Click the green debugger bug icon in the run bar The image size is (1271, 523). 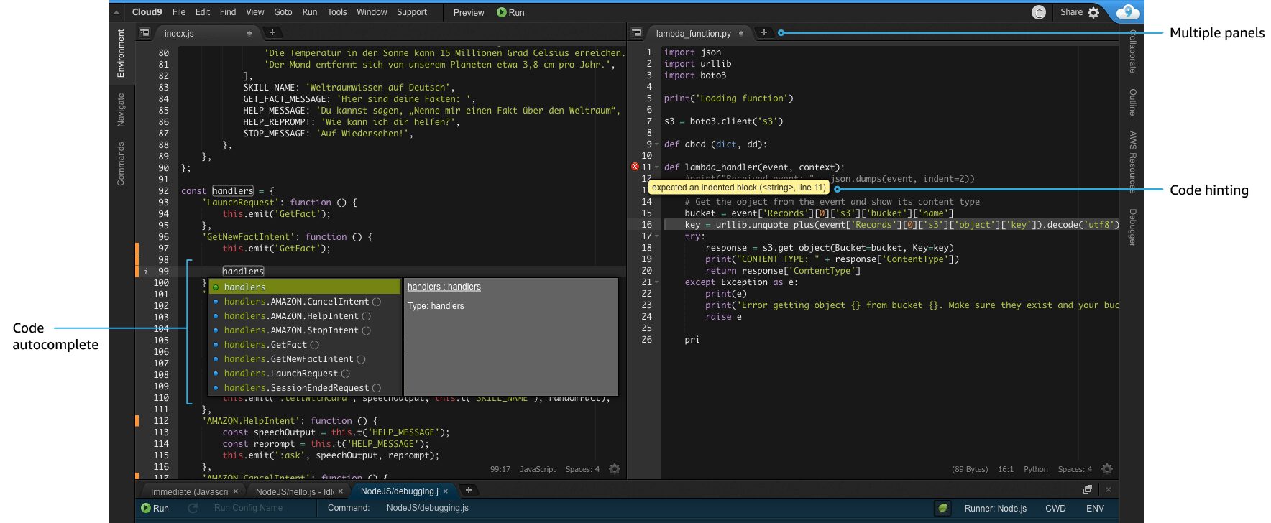(942, 508)
